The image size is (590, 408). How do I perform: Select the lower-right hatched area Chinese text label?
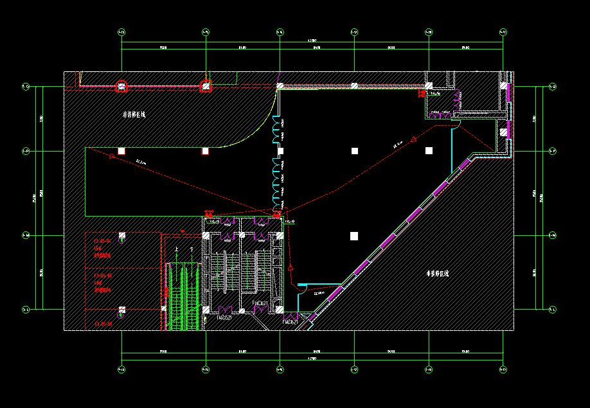click(x=438, y=274)
